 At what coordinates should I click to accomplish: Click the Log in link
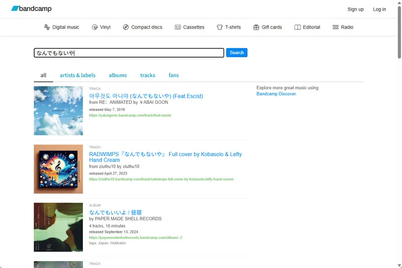(x=379, y=9)
